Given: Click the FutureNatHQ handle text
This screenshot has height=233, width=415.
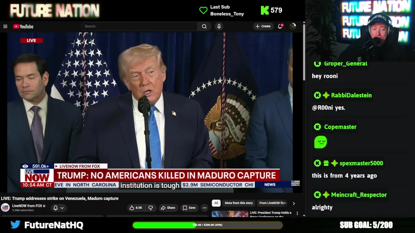Looking at the screenshot, I should click(54, 225).
